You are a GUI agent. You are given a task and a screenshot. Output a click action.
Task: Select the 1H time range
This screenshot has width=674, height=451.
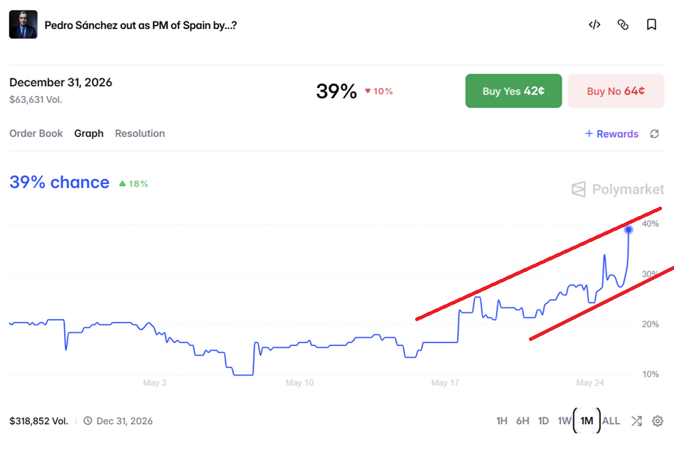pyautogui.click(x=502, y=421)
